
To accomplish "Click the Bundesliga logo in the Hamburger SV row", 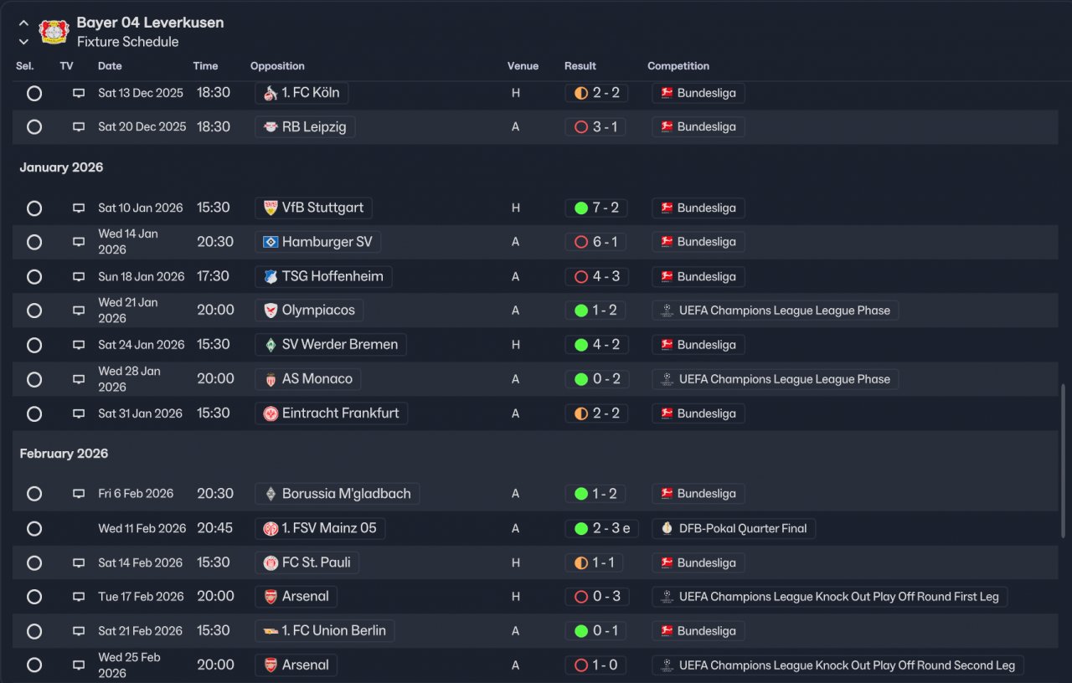I will [667, 242].
